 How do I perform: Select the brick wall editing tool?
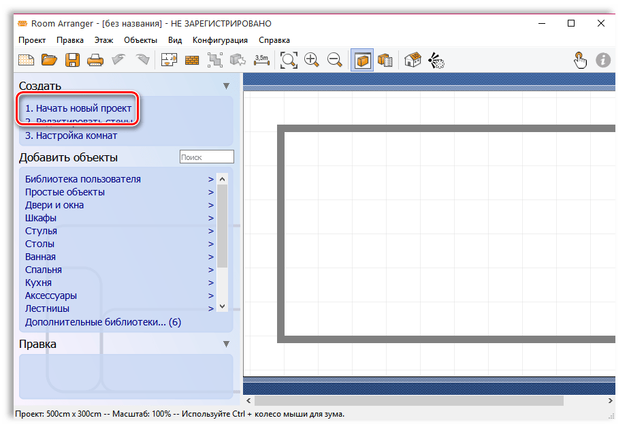tap(191, 60)
